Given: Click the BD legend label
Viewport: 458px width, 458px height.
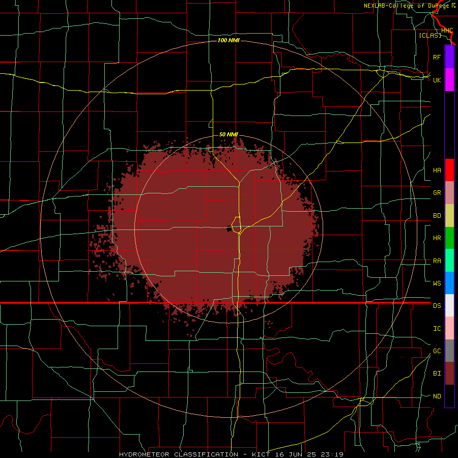Looking at the screenshot, I should coord(437,216).
